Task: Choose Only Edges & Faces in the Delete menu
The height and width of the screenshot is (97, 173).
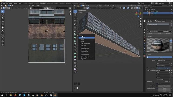Action: point(86,44)
